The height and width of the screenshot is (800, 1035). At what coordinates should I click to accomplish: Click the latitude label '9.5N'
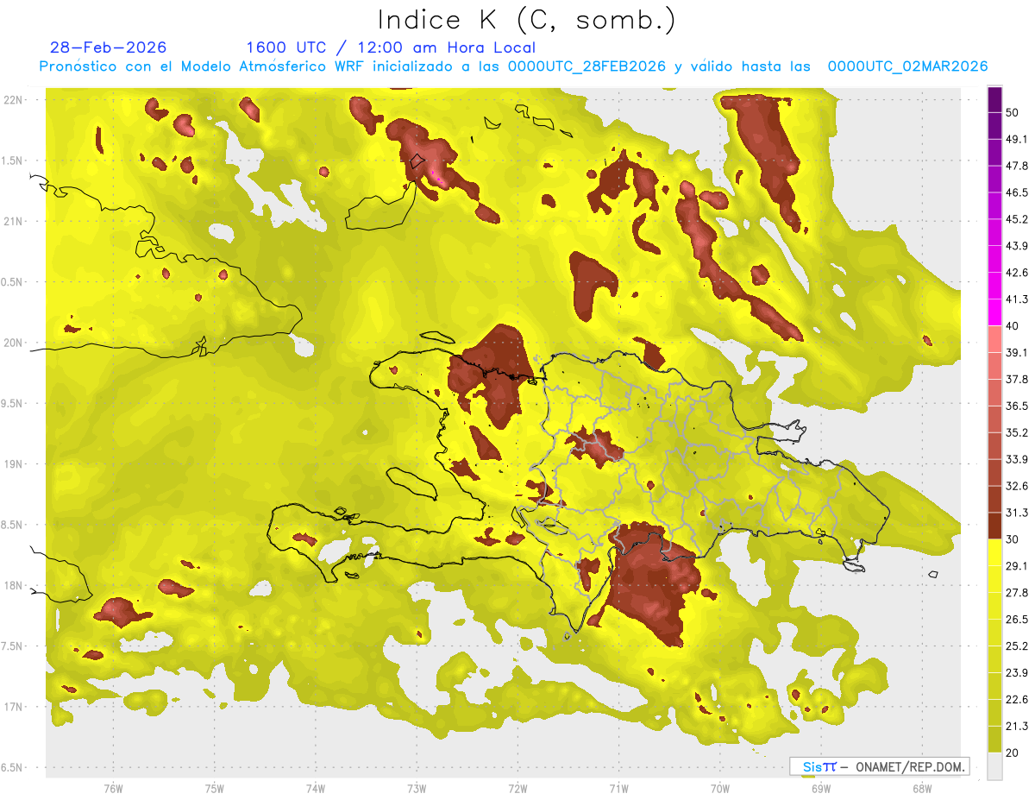(12, 404)
